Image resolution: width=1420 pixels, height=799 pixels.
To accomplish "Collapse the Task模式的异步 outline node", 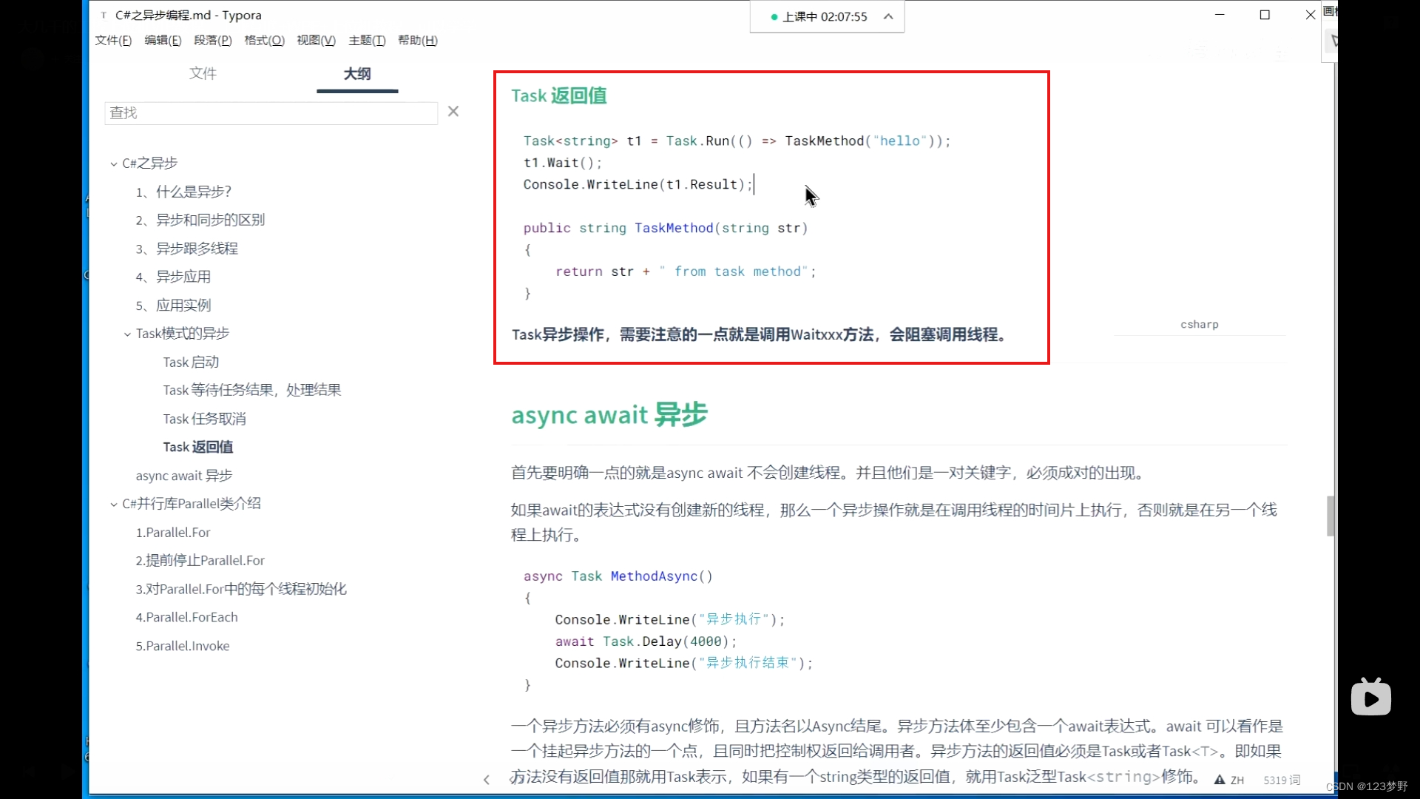I will tap(127, 334).
